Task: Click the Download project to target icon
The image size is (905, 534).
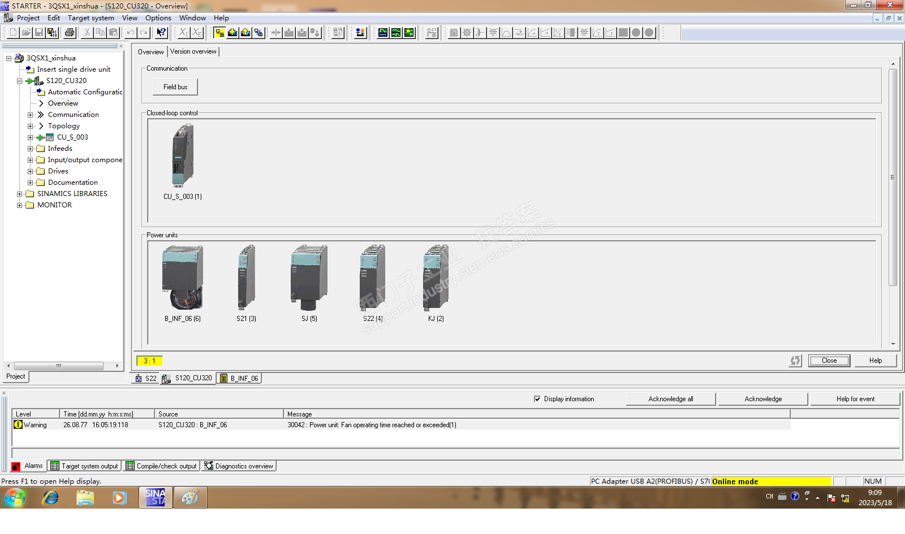Action: [x=232, y=33]
